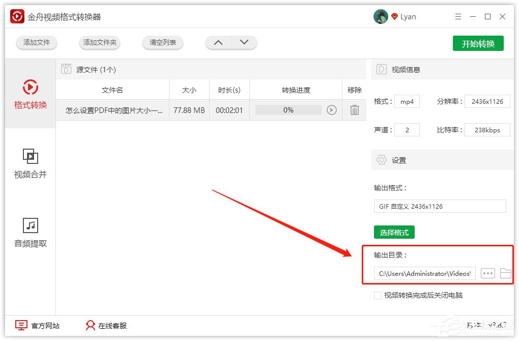Click the 官方网站 icon at the bottom
Image resolution: width=519 pixels, height=341 pixels.
point(21,325)
